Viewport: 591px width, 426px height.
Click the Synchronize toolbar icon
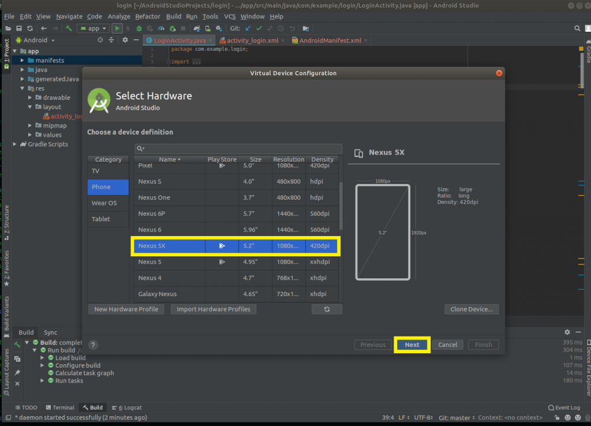30,28
